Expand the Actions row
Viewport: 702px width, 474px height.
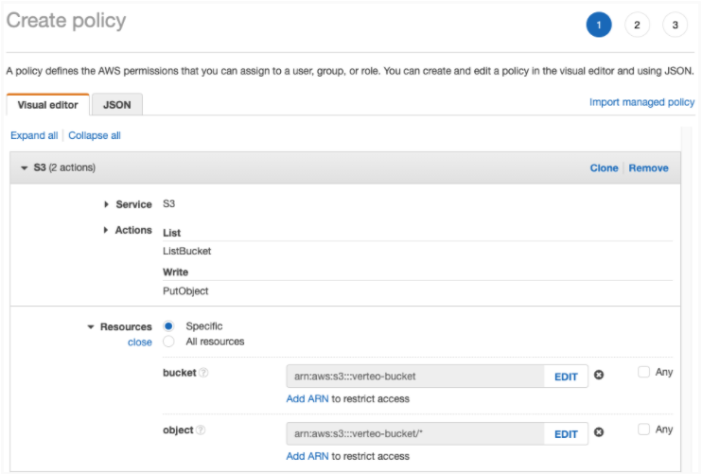[x=107, y=230]
